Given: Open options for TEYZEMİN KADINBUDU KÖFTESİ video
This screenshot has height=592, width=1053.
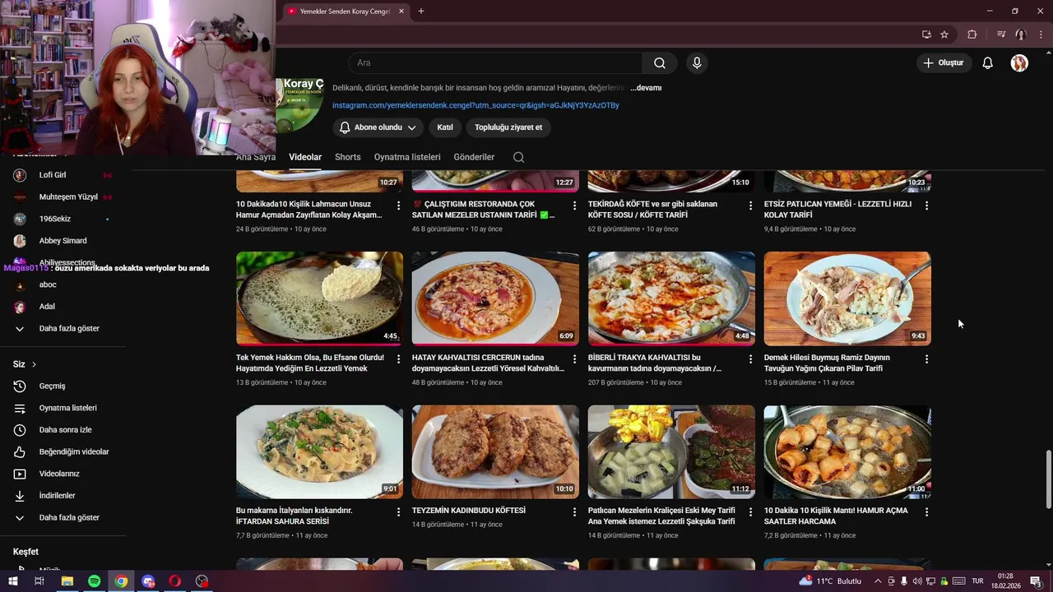Looking at the screenshot, I should (x=574, y=512).
